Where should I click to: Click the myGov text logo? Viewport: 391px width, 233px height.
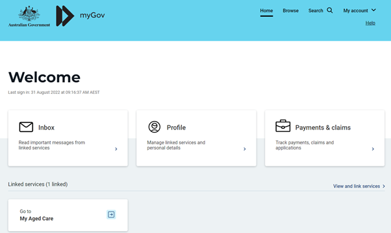92,16
